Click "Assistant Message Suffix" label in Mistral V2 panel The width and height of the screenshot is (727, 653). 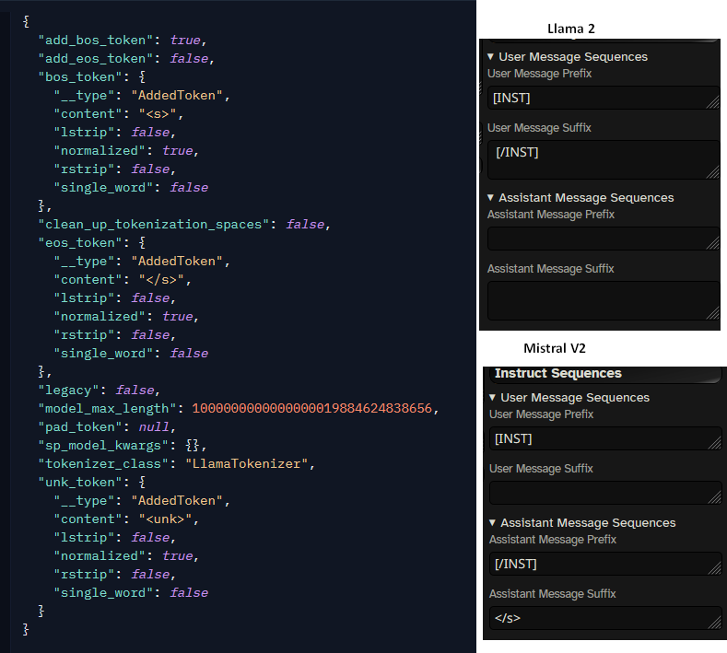coord(552,593)
